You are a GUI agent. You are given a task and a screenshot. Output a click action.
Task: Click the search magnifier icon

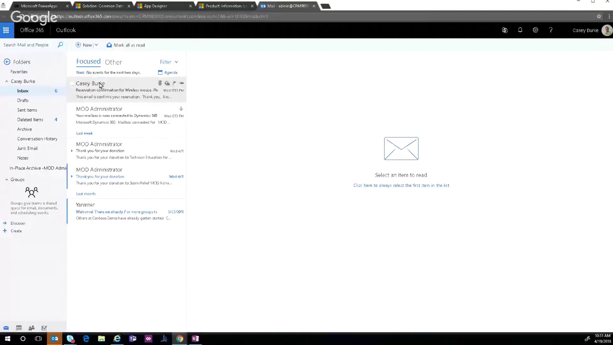(x=60, y=45)
